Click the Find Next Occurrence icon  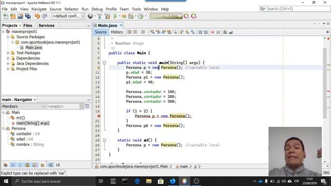click(163, 32)
